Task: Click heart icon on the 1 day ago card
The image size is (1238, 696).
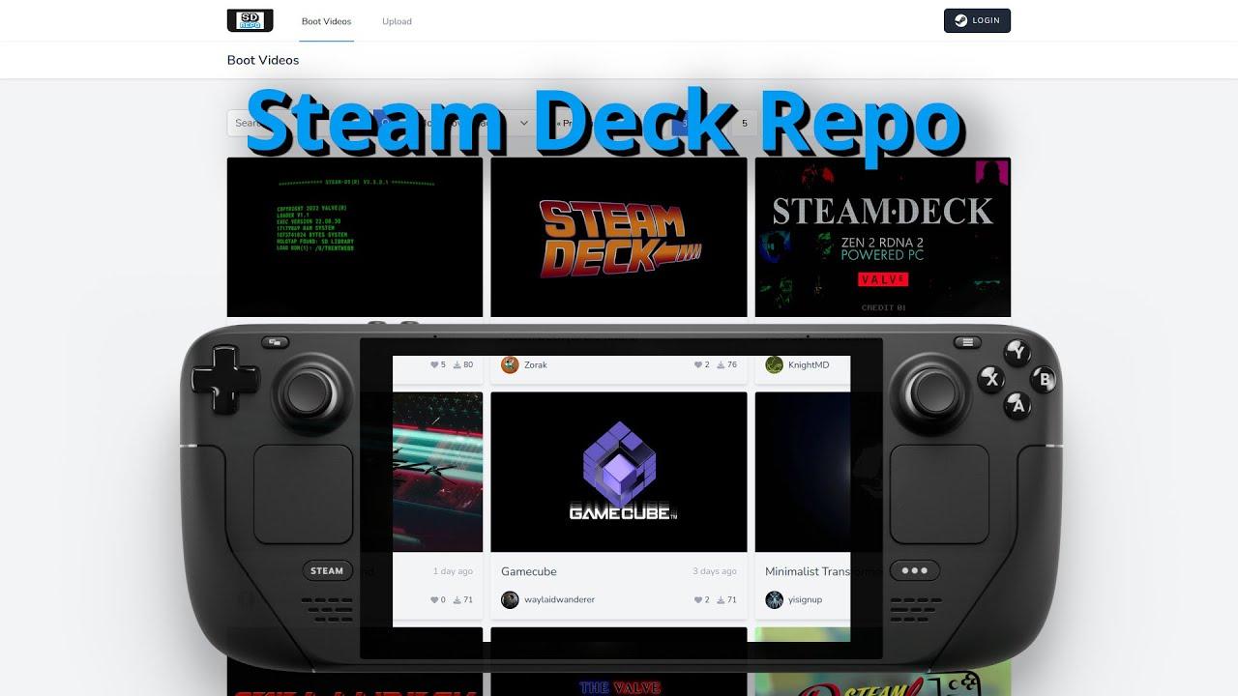Action: click(x=433, y=600)
